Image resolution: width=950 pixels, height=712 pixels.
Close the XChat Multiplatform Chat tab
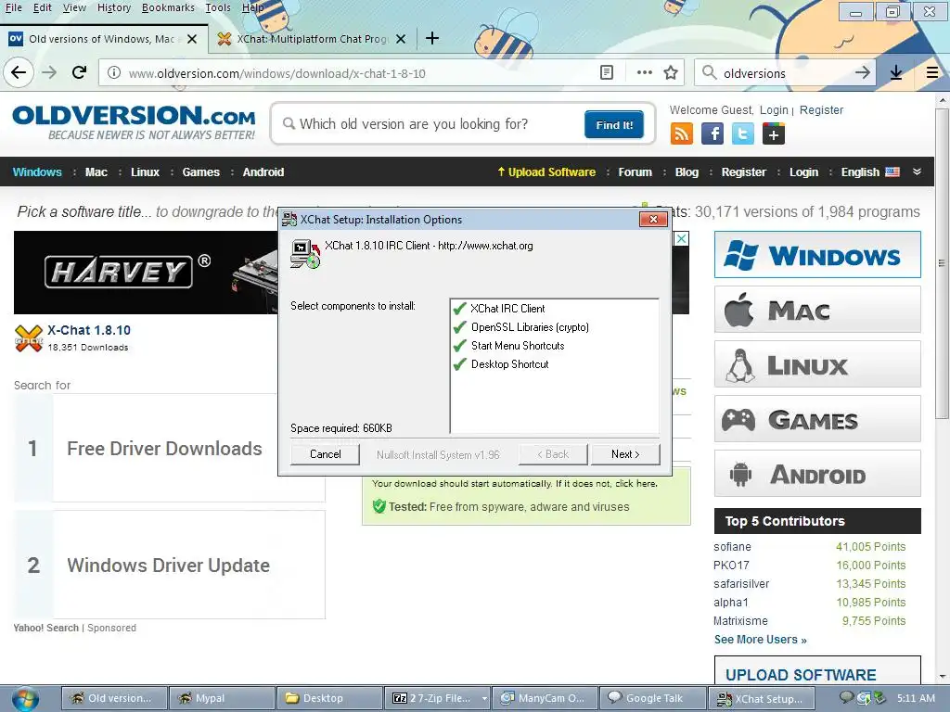pos(401,39)
